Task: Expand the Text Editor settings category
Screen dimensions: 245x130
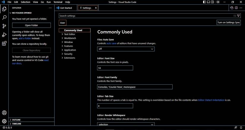Action: 69,34
